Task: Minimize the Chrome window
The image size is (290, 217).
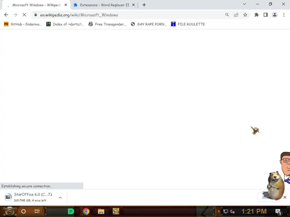Action: click(x=257, y=4)
